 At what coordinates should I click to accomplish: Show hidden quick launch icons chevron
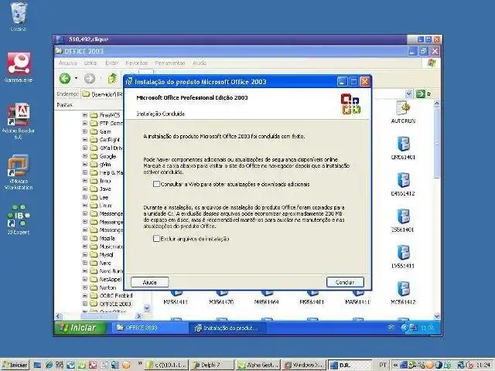point(140,364)
